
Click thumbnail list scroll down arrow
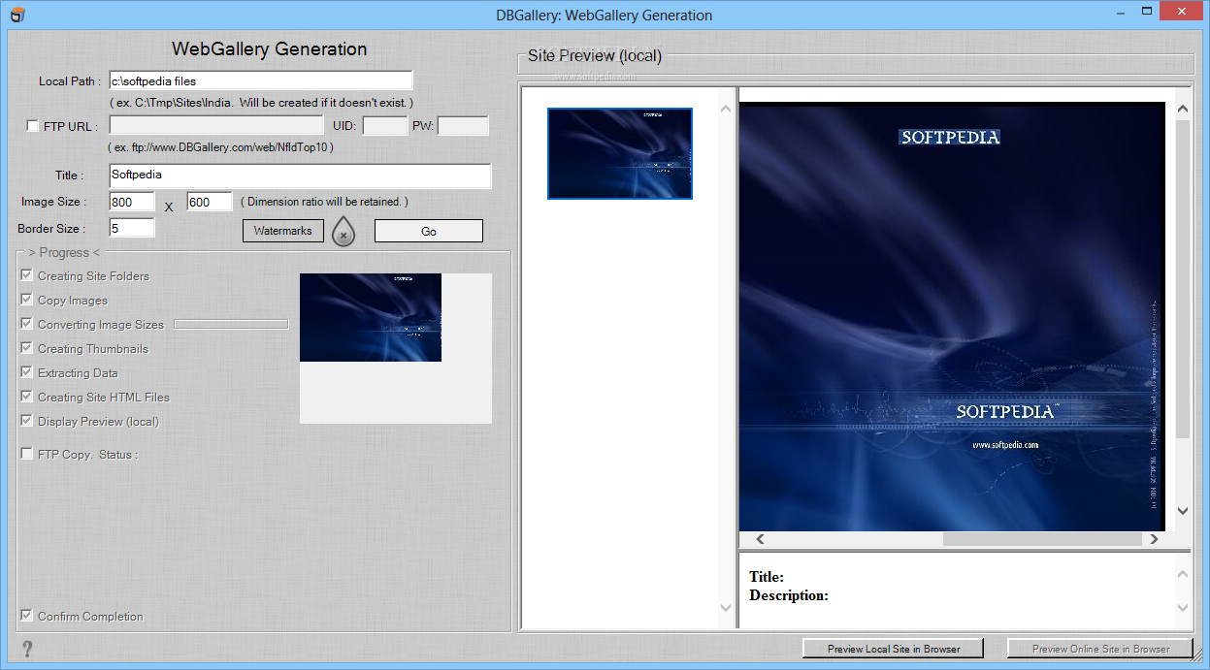click(x=725, y=608)
